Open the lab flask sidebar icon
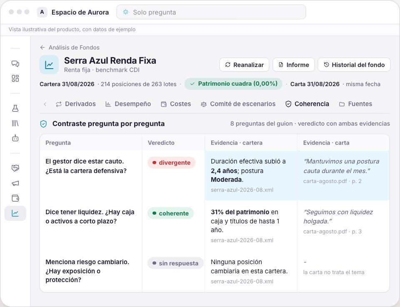The image size is (400, 307). (15, 108)
